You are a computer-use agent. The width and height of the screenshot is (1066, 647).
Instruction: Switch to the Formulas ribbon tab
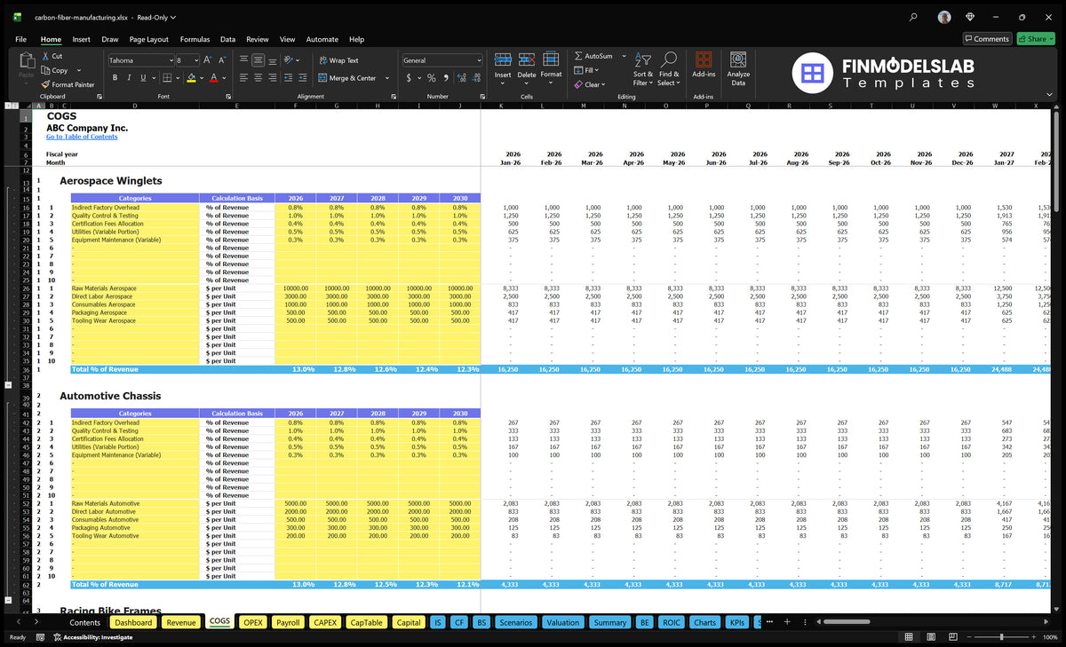195,39
